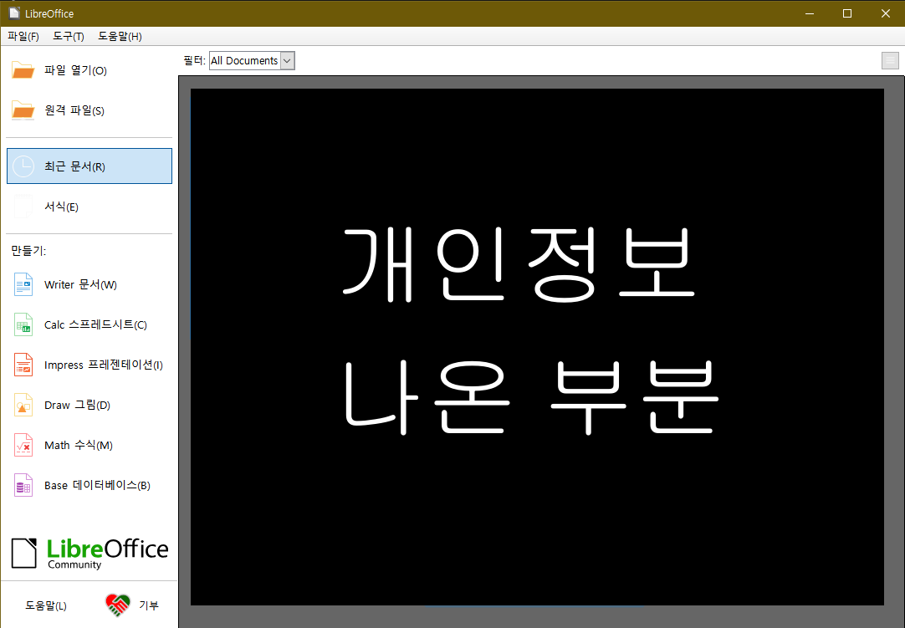Open the 파일(F) menu
Viewport: 905px width, 628px height.
23,36
